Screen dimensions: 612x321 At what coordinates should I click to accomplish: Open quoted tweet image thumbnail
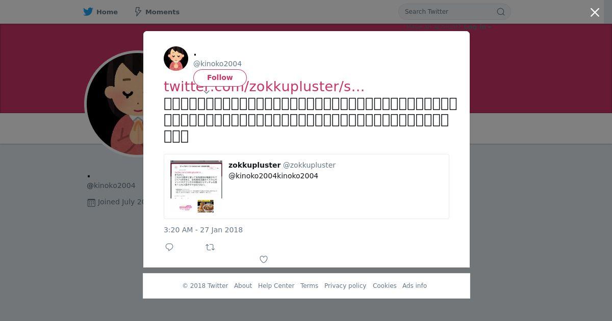click(196, 186)
